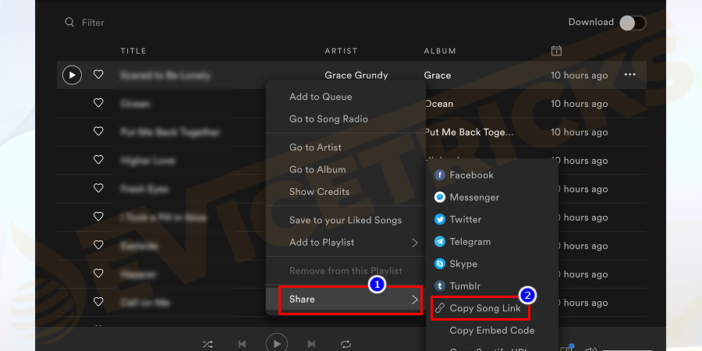Heart the Eastside track
This screenshot has width=702, height=351.
(x=98, y=245)
